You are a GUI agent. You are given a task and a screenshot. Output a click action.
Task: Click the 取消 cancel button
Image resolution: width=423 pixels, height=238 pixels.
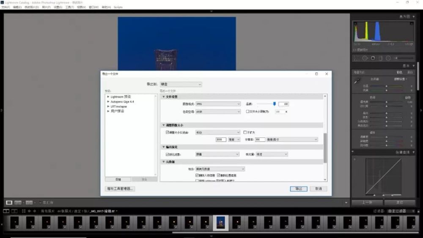[x=319, y=189]
